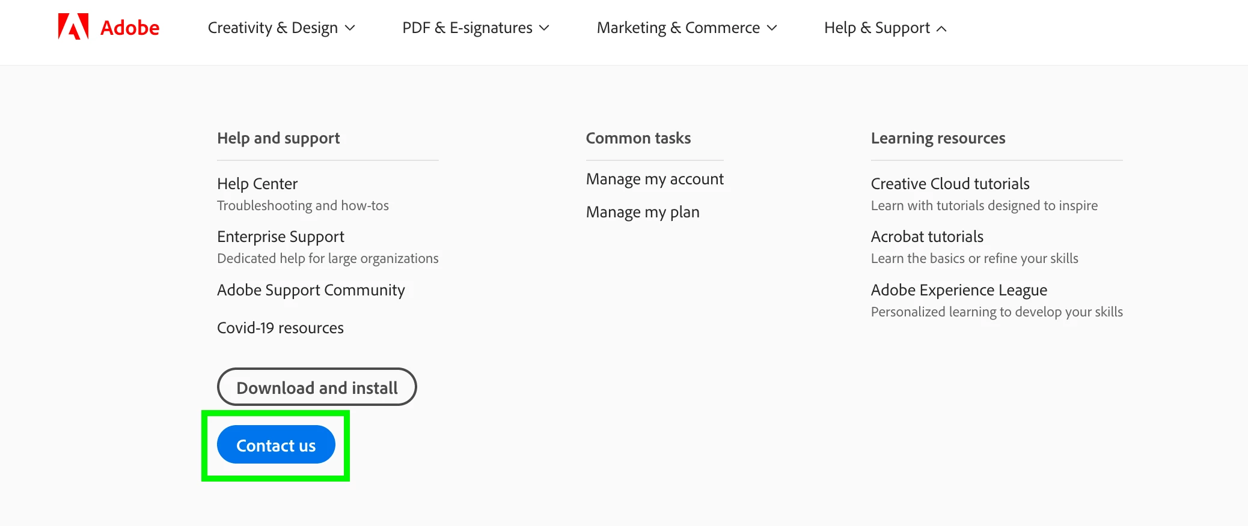Open Acrobat tutorials link
1248x526 pixels.
(x=927, y=237)
